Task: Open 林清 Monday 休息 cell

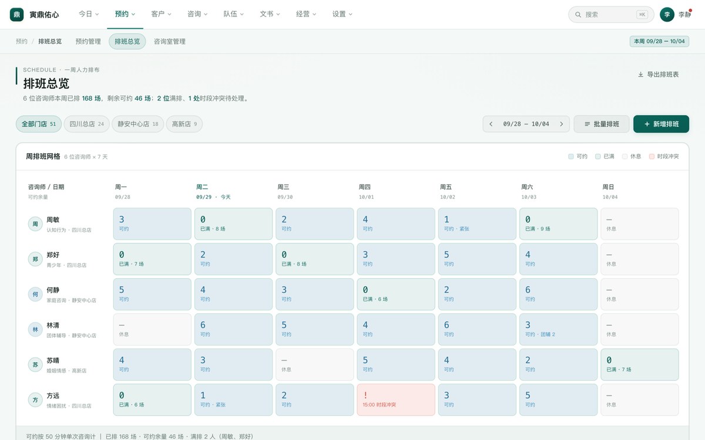Action: click(x=152, y=329)
